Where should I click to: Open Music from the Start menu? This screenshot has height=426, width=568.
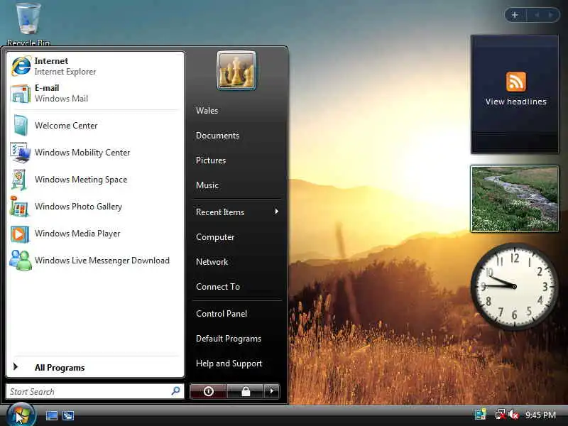[207, 185]
